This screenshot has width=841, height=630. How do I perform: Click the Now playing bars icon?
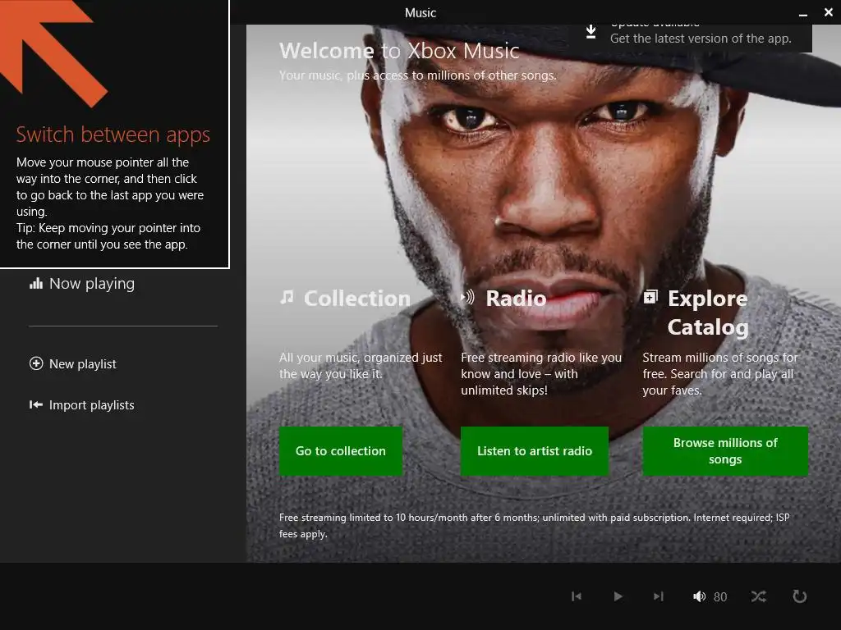[36, 283]
